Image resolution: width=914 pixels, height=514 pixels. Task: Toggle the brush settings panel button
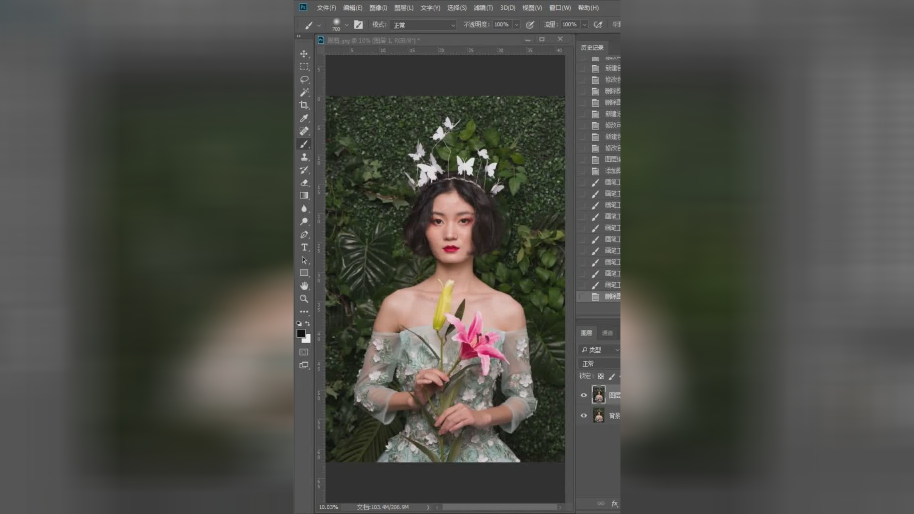click(x=358, y=24)
